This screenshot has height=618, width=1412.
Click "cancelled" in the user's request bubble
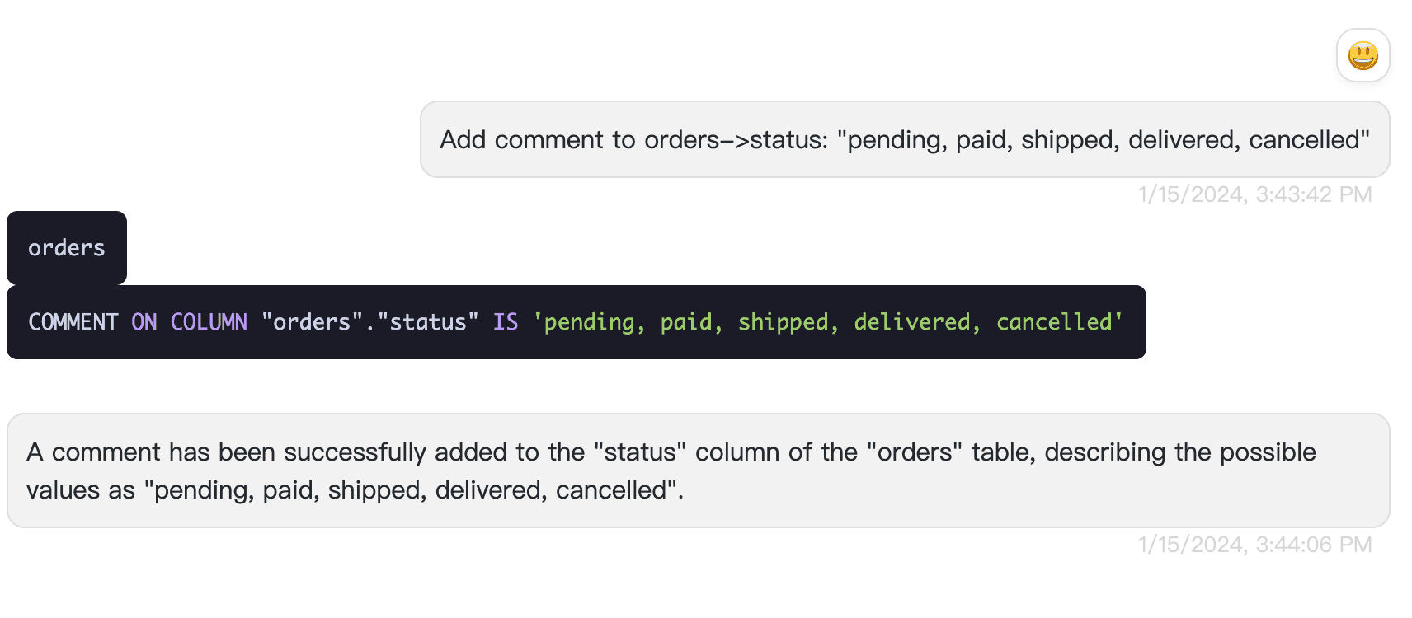[1306, 140]
